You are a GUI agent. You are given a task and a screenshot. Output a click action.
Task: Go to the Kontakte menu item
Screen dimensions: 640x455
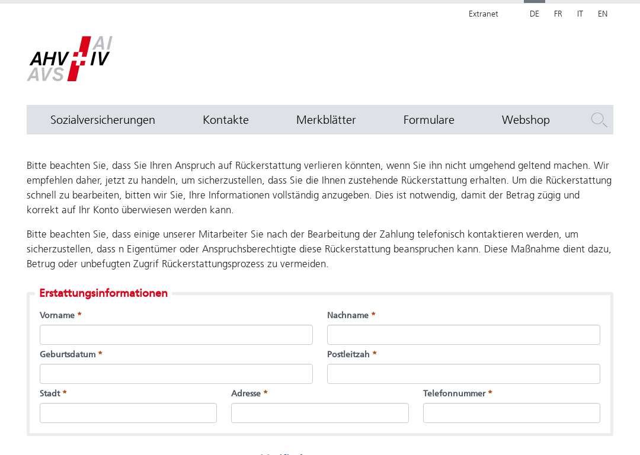click(x=226, y=120)
